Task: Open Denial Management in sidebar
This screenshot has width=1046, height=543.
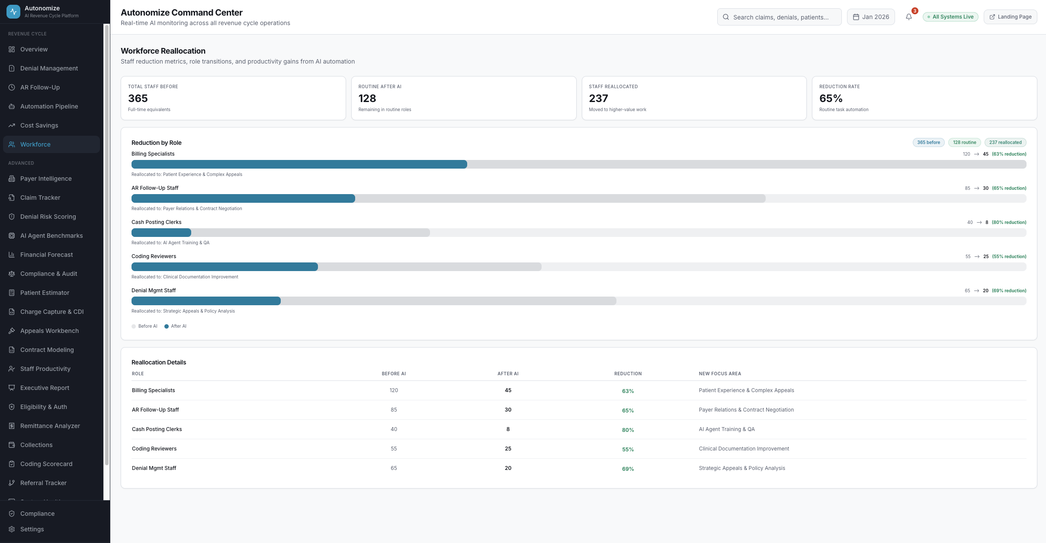Action: coord(49,68)
